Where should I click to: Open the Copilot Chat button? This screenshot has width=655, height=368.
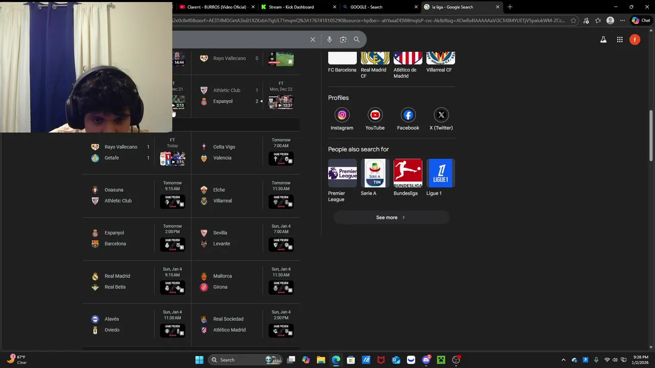coord(641,20)
